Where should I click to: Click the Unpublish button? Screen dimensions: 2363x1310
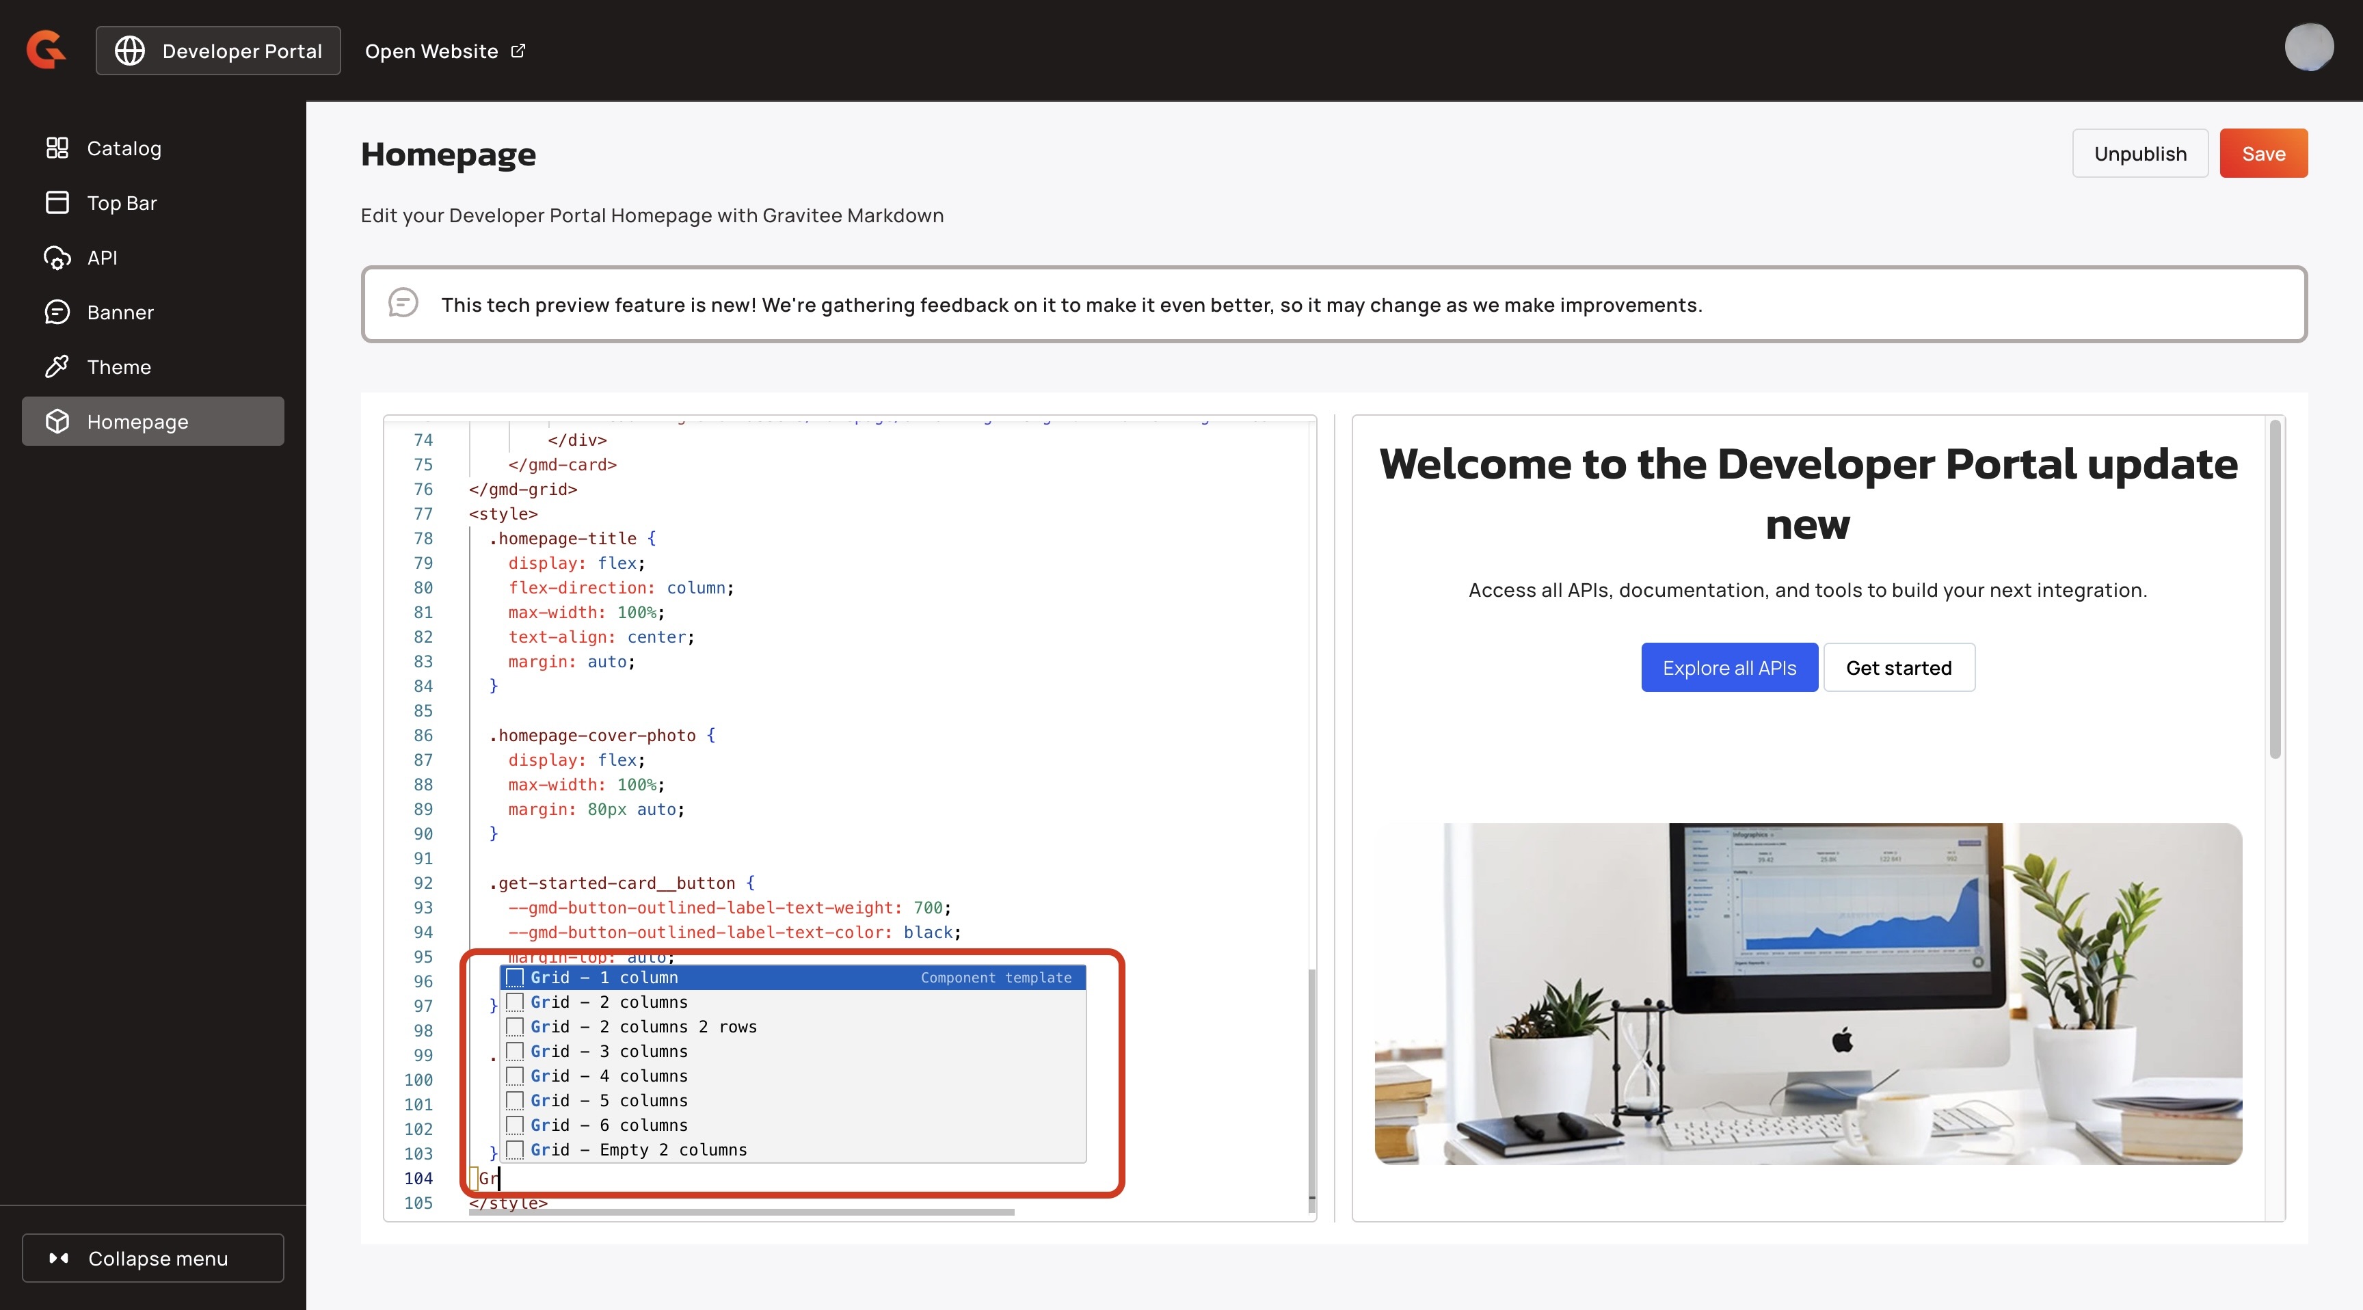point(2139,153)
